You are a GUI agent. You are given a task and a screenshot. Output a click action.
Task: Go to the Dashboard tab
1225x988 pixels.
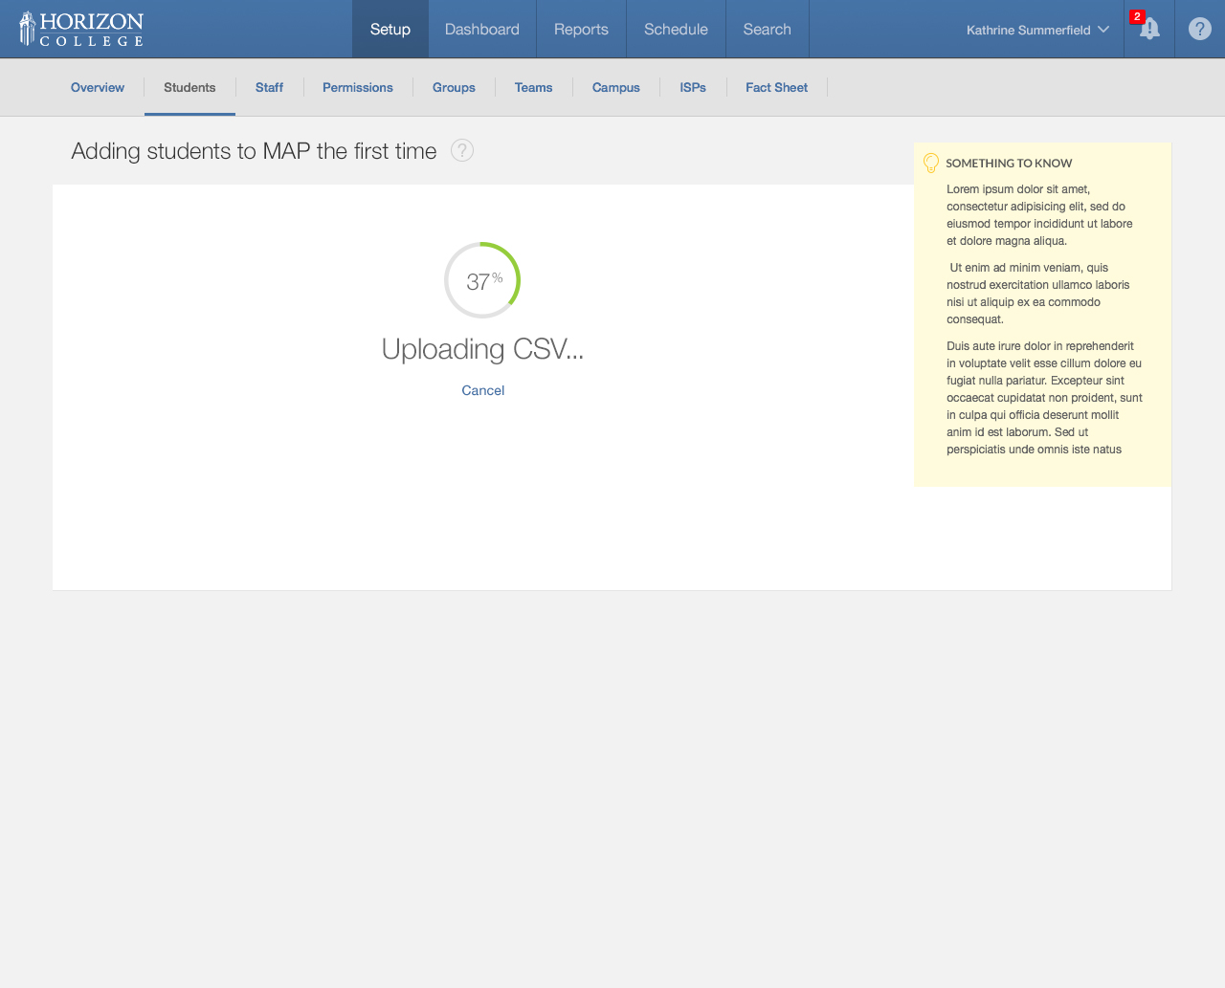click(482, 29)
